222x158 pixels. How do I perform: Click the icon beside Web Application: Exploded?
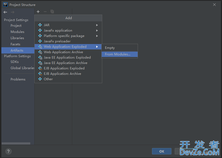tap(40, 47)
